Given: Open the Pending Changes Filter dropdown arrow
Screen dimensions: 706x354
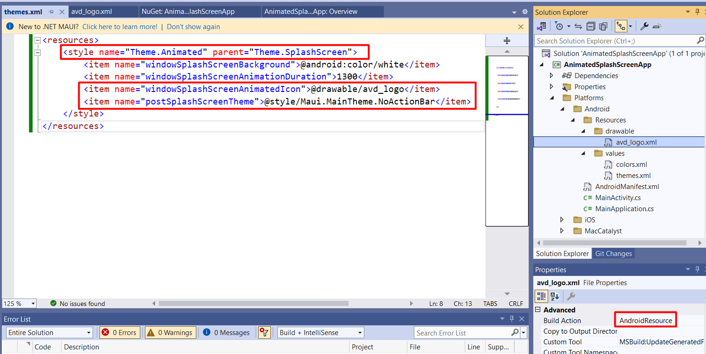Looking at the screenshot, I should tap(569, 26).
